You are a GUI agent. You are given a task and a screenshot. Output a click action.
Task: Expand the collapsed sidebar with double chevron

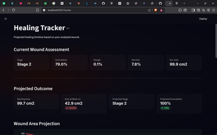pos(6,19)
